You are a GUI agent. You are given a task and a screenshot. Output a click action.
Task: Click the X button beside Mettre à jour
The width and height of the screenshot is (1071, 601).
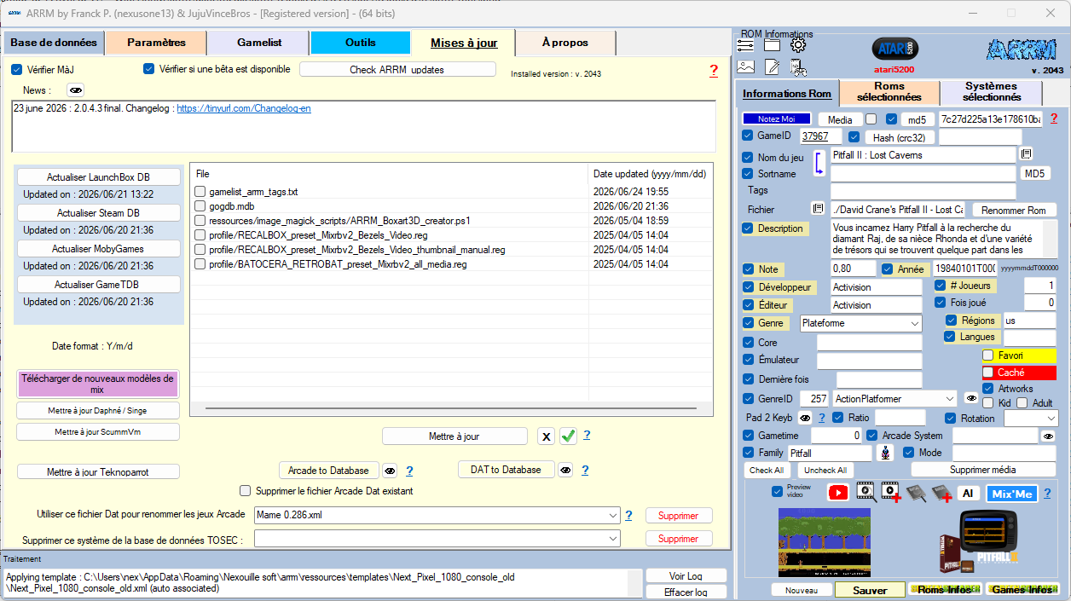click(x=546, y=436)
